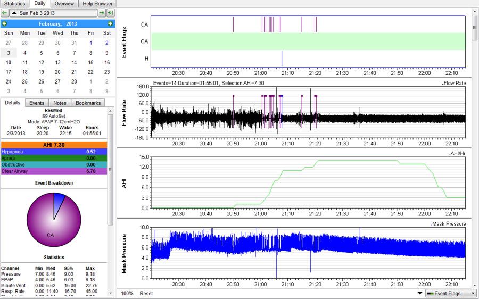The height and width of the screenshot is (299, 479).
Task: Click the 'Mode: APAP 7-12cmH2O' text
Action: click(x=54, y=121)
